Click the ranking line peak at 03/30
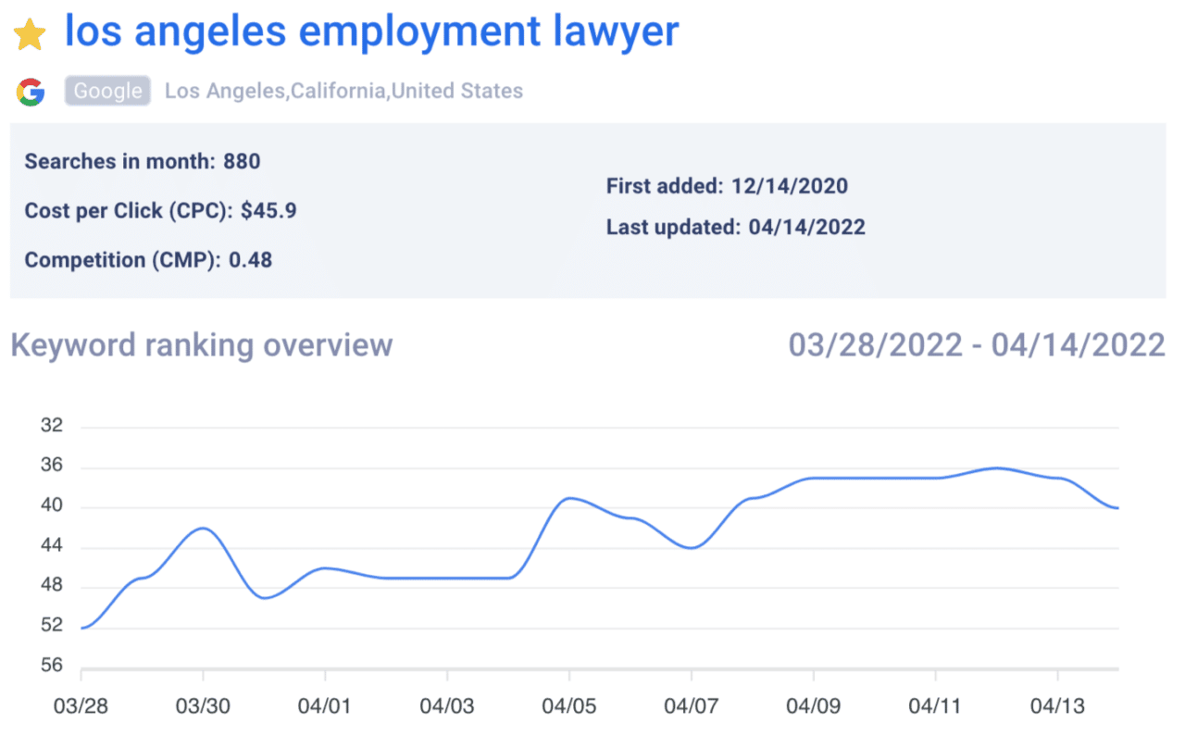Viewport: 1185px width, 735px height. click(203, 528)
